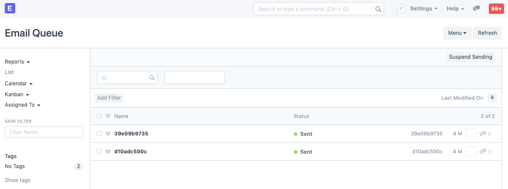Open the 99+ notifications badge

496,9
